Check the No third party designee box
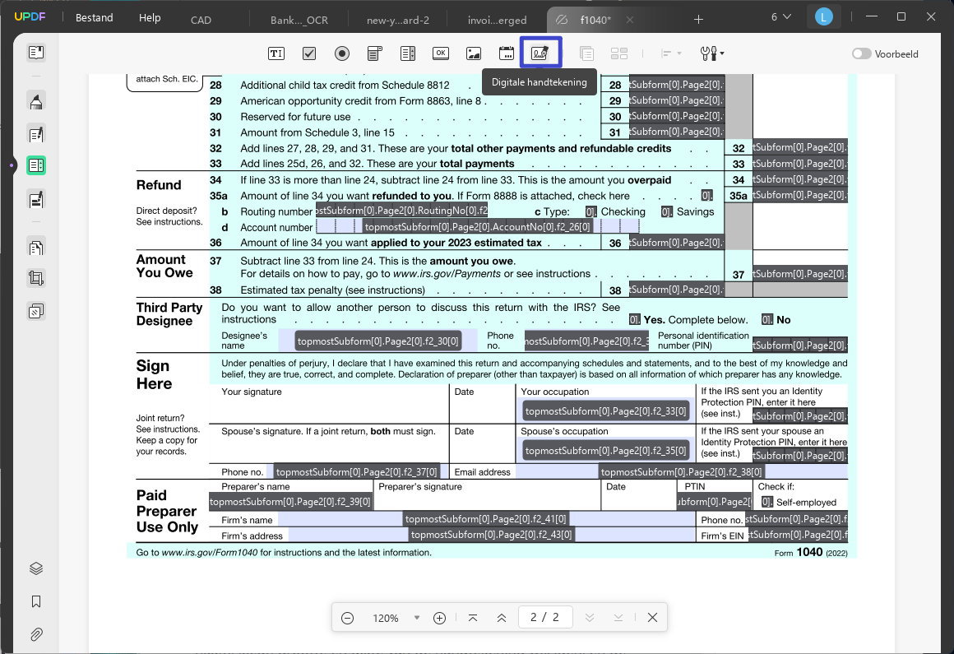The width and height of the screenshot is (954, 654). pos(767,319)
